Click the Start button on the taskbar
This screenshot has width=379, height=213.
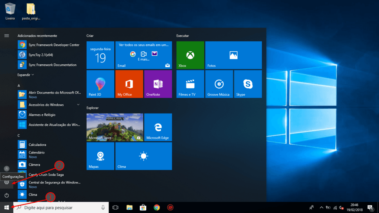pyautogui.click(x=7, y=208)
